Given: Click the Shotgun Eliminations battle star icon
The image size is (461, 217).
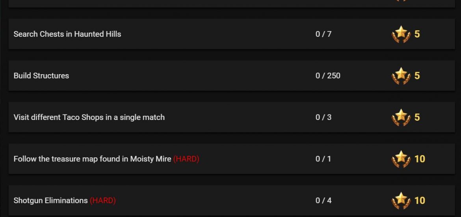Looking at the screenshot, I should point(401,200).
